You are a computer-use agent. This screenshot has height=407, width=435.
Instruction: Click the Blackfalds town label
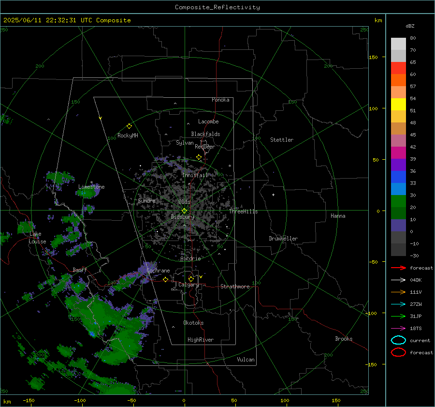[205, 134]
